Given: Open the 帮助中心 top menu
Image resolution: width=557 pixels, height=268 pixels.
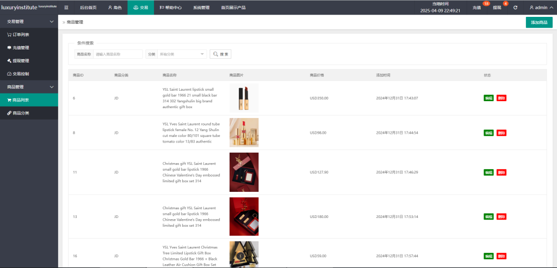Looking at the screenshot, I should [x=171, y=8].
